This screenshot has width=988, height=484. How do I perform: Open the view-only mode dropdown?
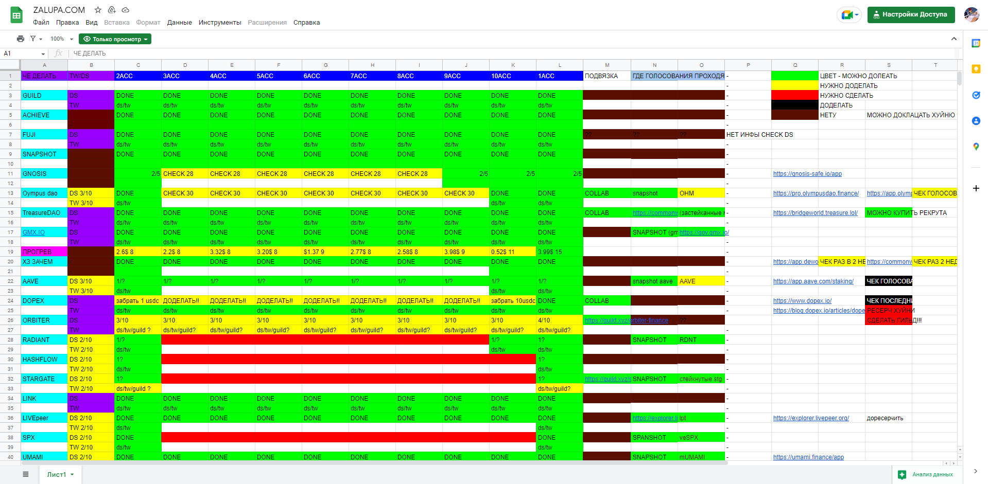point(115,39)
